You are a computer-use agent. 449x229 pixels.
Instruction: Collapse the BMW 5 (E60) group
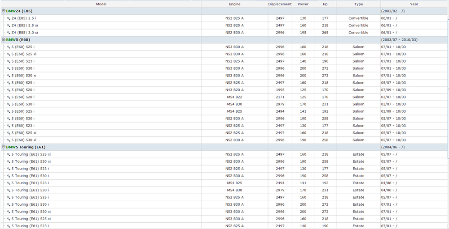tap(4, 40)
